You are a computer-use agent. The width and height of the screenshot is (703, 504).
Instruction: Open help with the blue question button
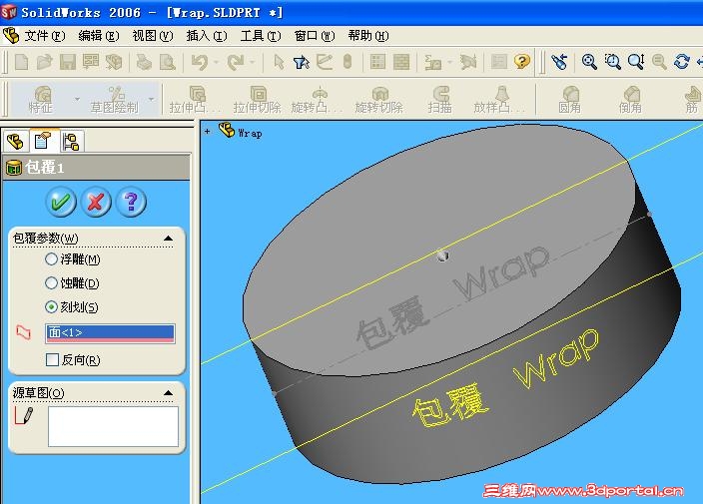point(131,202)
